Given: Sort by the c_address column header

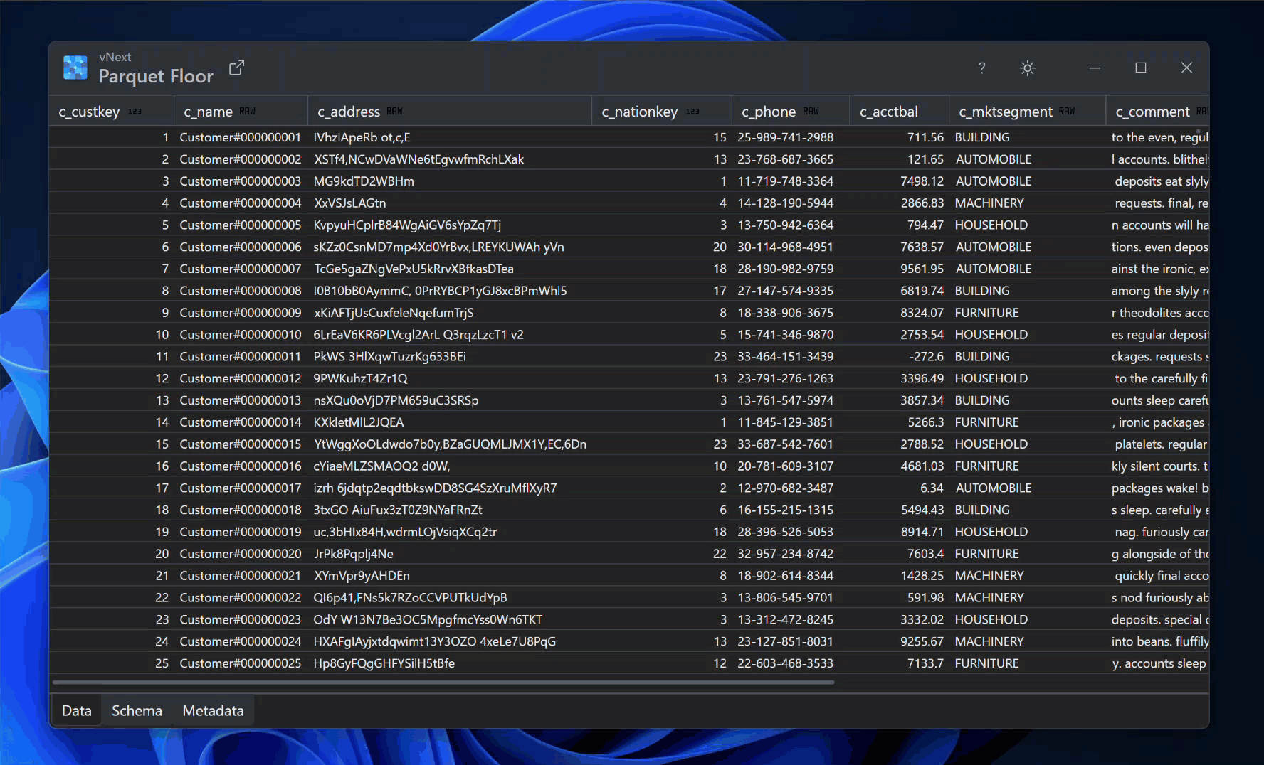Looking at the screenshot, I should (349, 112).
